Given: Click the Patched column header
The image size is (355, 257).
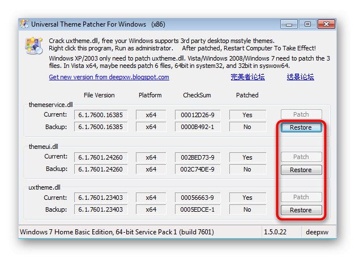Looking at the screenshot, I should click(x=247, y=95).
